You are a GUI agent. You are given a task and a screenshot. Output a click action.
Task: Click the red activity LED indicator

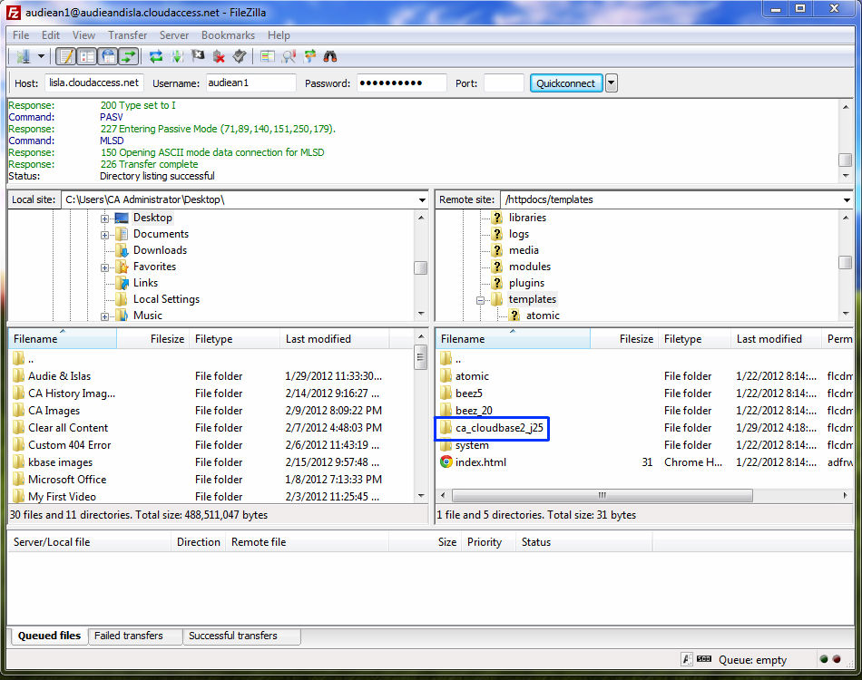pos(837,658)
